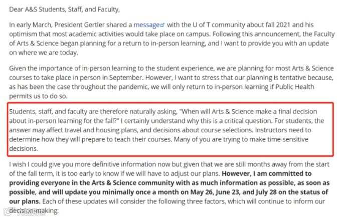Click the text "decision-making:" at the bottom
The height and width of the screenshot is (219, 342).
(x=34, y=211)
